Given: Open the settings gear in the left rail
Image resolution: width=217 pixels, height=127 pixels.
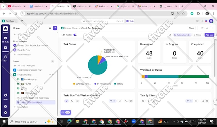Looking at the screenshot, I should coord(5,113).
